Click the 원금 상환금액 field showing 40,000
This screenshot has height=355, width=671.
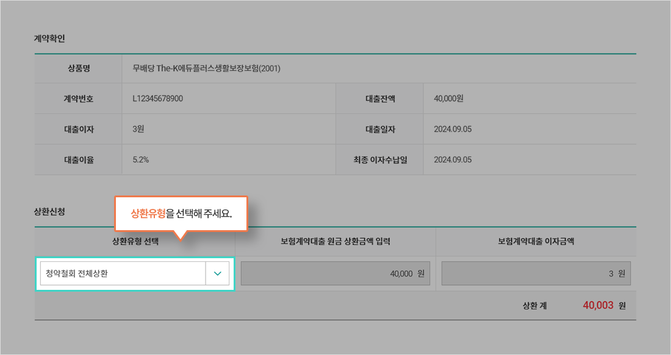coord(335,273)
